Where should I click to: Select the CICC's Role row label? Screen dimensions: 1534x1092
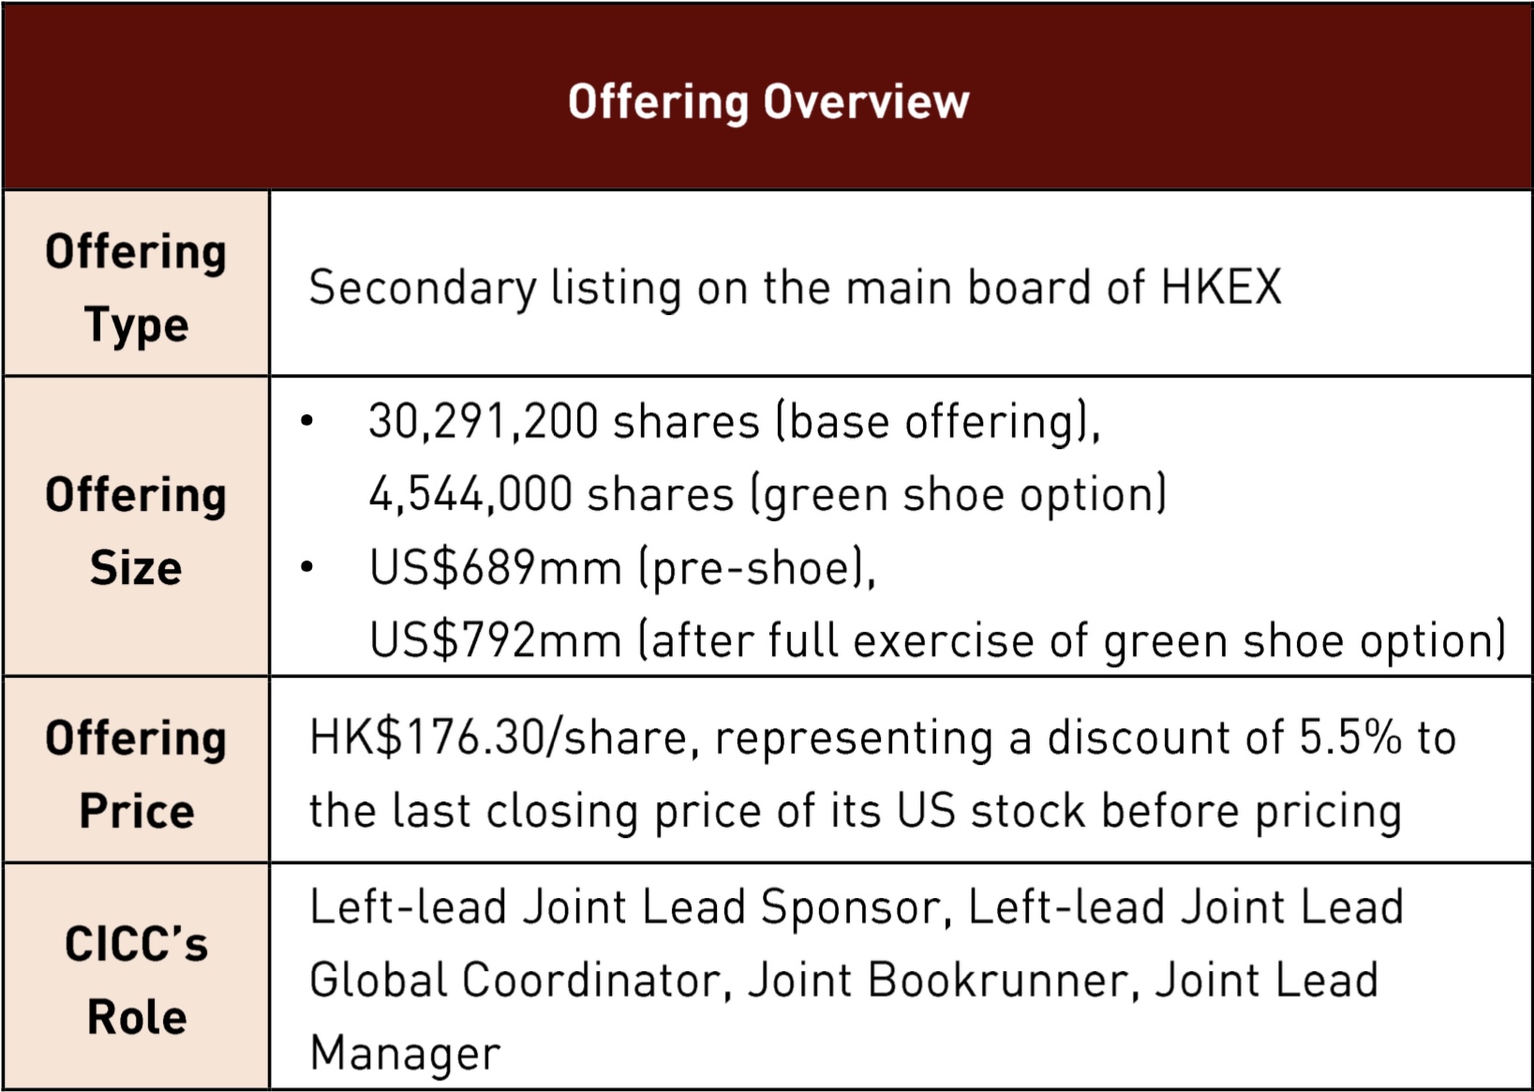pyautogui.click(x=136, y=980)
